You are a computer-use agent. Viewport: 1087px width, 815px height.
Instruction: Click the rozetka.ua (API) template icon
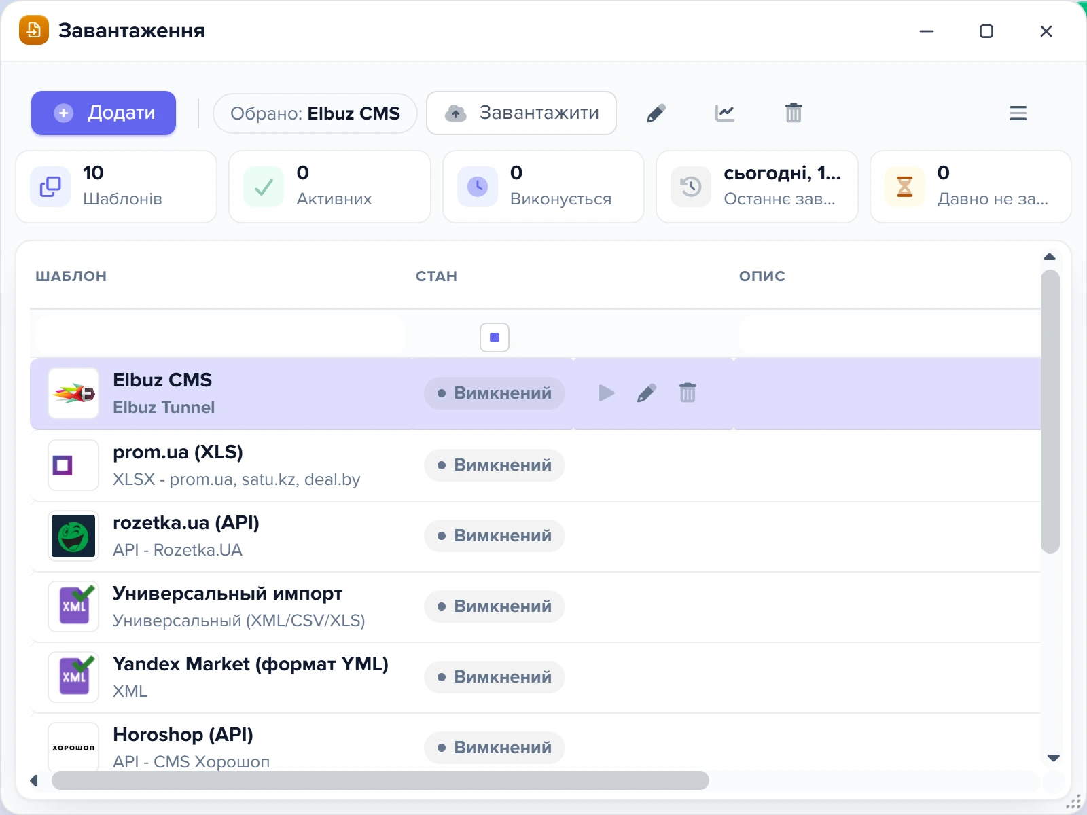(x=73, y=536)
